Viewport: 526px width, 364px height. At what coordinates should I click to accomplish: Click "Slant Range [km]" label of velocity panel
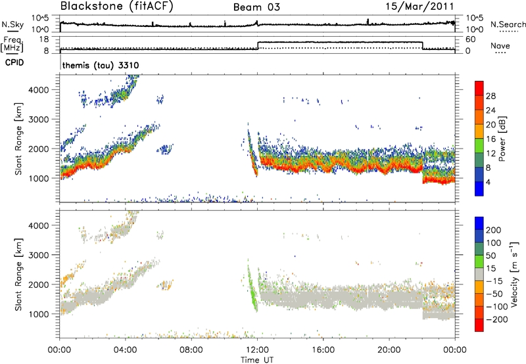point(19,275)
